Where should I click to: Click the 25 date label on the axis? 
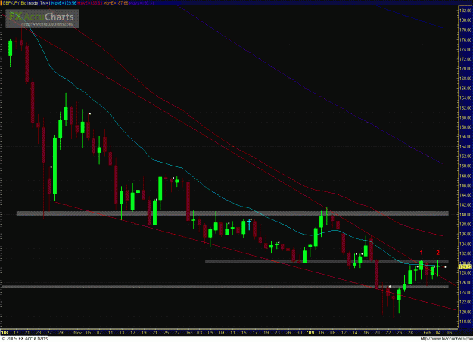tap(166, 333)
